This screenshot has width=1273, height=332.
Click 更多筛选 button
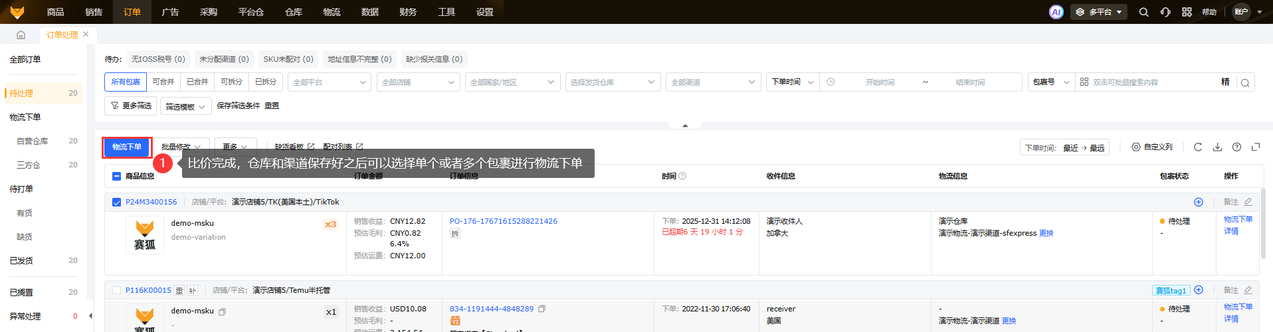coord(131,106)
